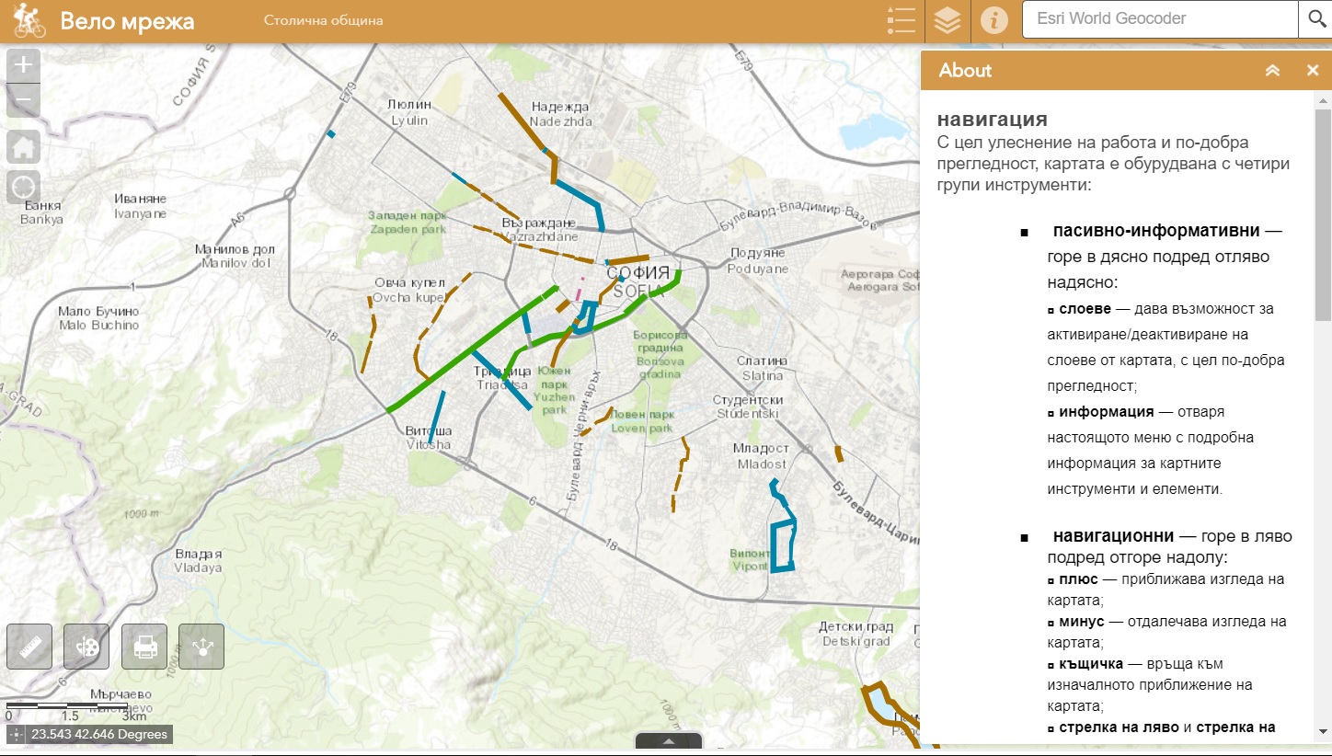Toggle the About info widget
The image size is (1332, 756).
point(993,20)
